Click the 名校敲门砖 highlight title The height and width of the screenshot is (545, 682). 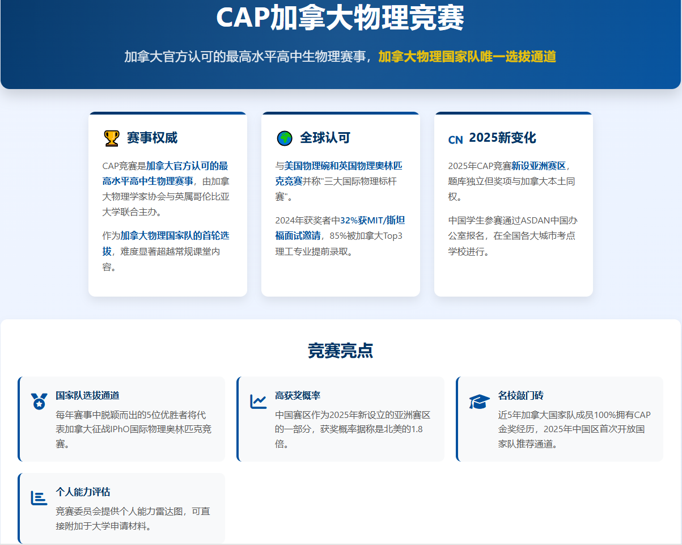pyautogui.click(x=520, y=395)
